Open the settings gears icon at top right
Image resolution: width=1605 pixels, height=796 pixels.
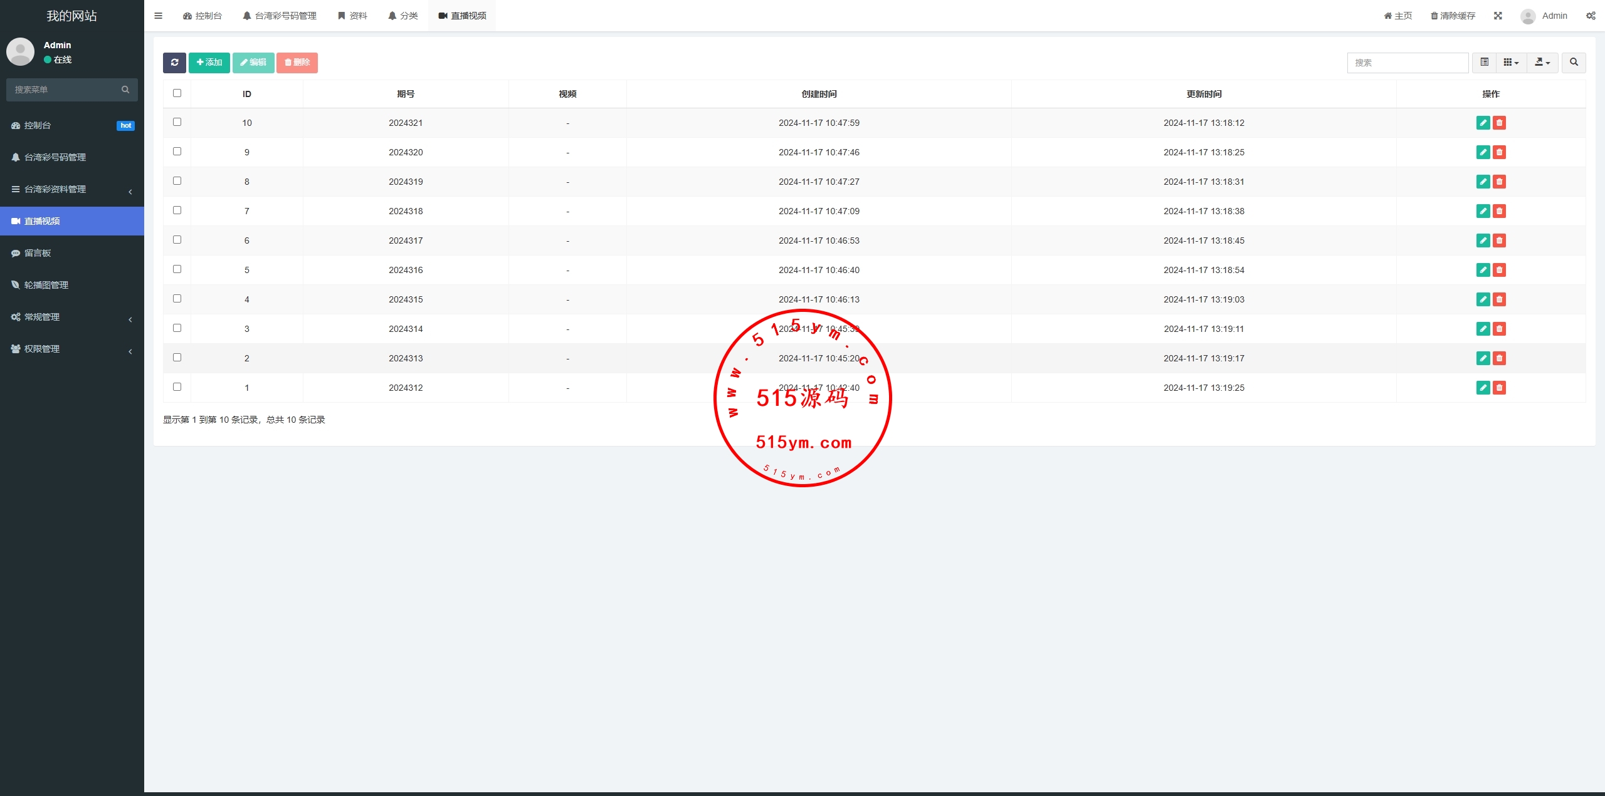(1591, 16)
